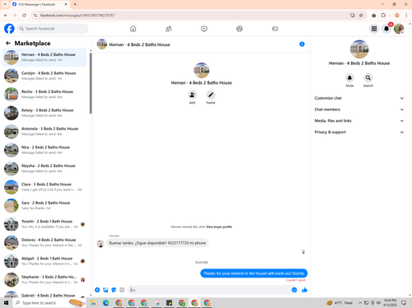Open Dolores 4 Beds 2 Baths conversation

[x=44, y=243]
